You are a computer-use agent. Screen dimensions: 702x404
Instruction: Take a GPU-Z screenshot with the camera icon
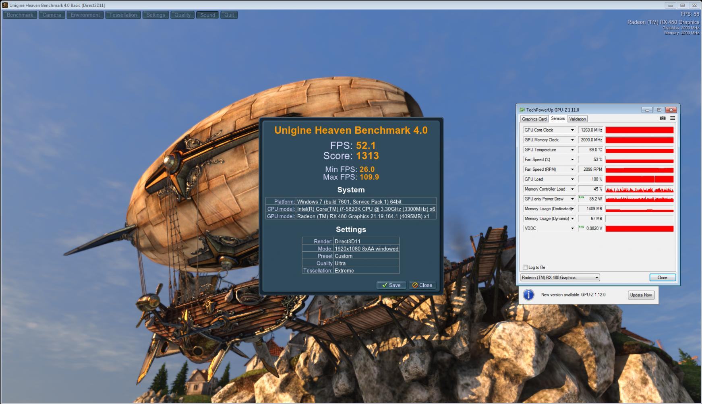click(663, 118)
